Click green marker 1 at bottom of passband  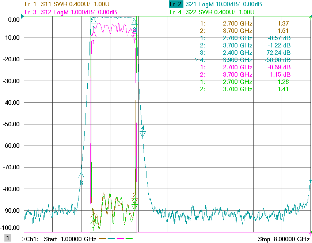tap(94, 221)
